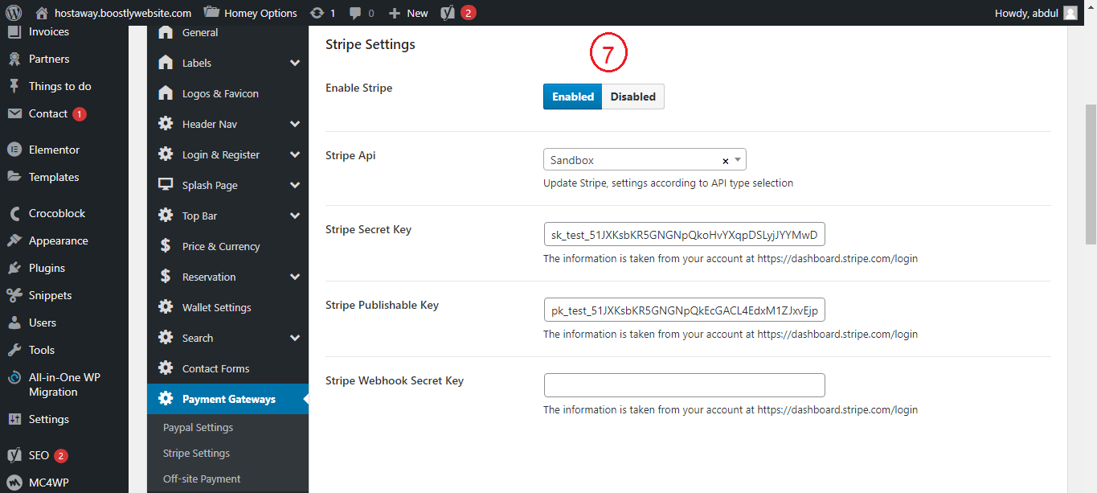This screenshot has height=493, width=1097.
Task: Clear the Sandbox selection with x
Action: click(x=725, y=161)
